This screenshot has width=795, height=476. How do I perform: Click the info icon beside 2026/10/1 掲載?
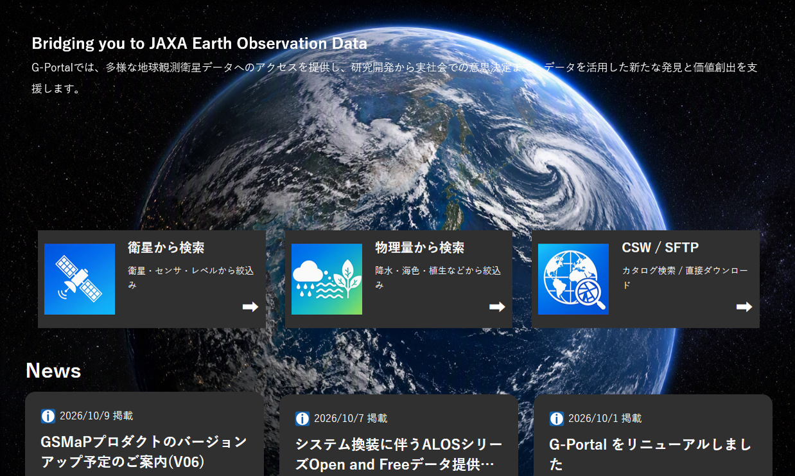pos(557,419)
